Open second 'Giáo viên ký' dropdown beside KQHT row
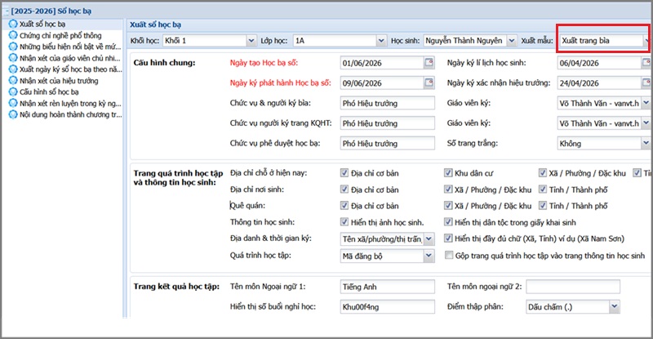 click(x=646, y=123)
